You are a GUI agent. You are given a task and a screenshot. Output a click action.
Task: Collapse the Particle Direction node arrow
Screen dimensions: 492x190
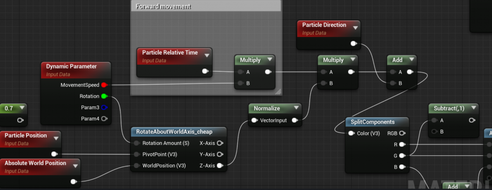(355, 28)
